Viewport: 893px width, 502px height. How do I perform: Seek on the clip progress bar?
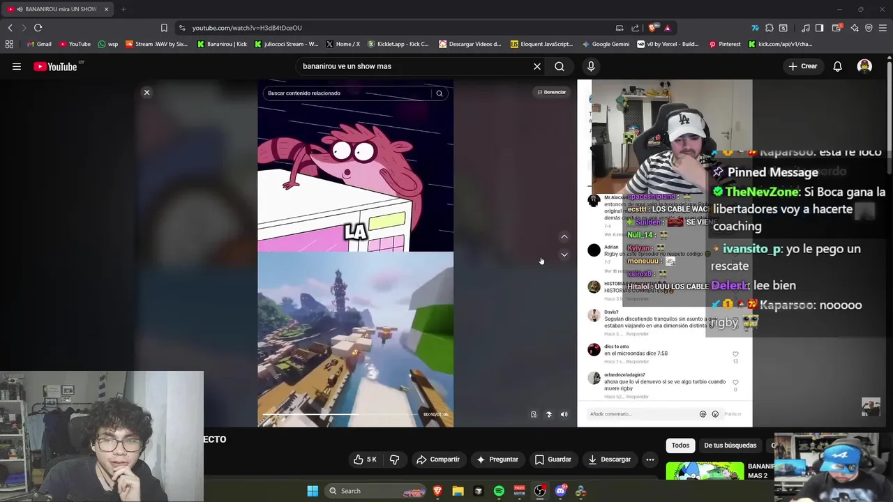pyautogui.click(x=342, y=414)
